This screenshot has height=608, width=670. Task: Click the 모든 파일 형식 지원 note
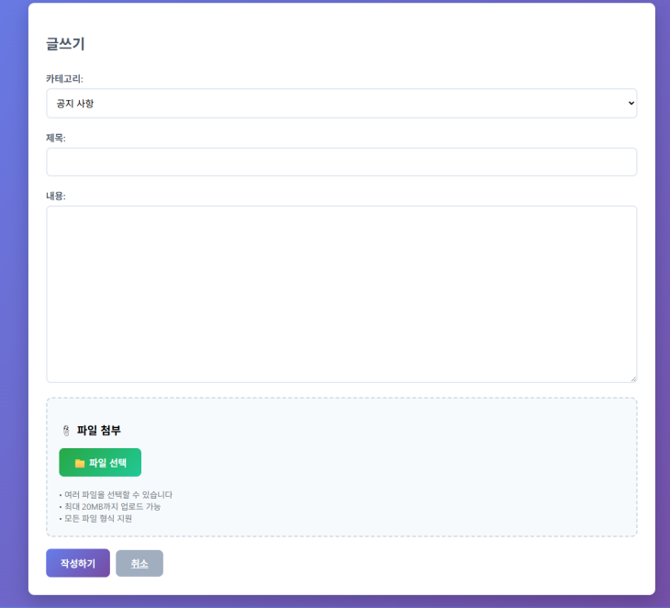pos(97,518)
